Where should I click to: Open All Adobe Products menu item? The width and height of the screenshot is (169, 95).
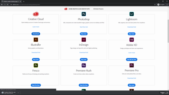click(x=98, y=9)
